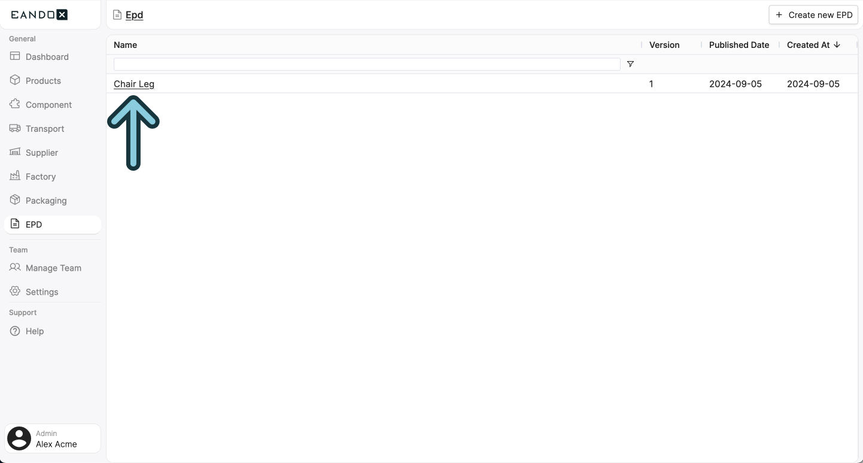Open the Chair Leg EPD record
This screenshot has width=863, height=463.
(x=133, y=84)
